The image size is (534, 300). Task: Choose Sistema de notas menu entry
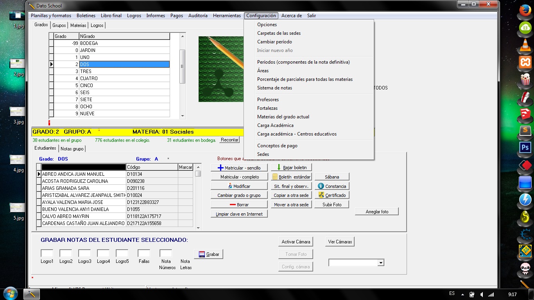pyautogui.click(x=274, y=88)
